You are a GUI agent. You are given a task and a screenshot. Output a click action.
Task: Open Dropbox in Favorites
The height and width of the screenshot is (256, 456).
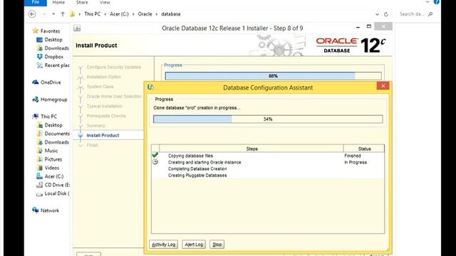[54, 57]
